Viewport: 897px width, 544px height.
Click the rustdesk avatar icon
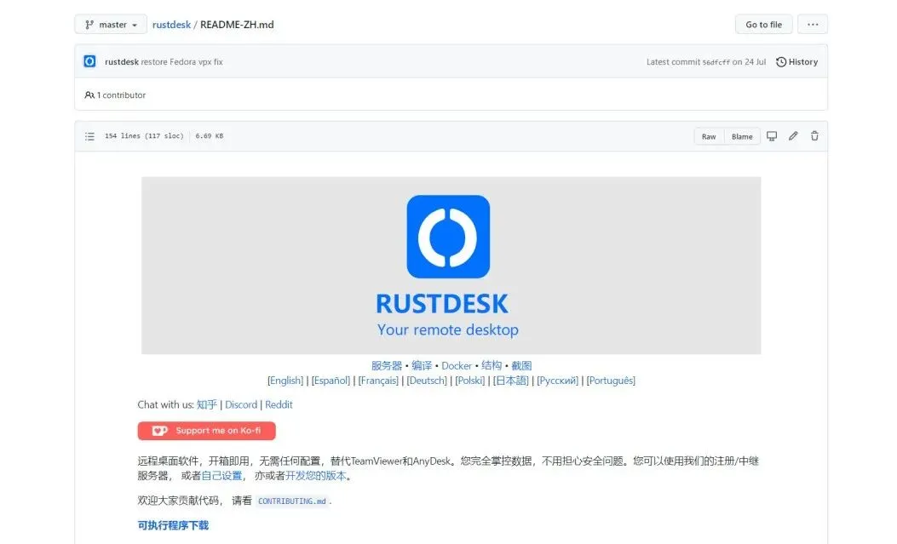[89, 61]
